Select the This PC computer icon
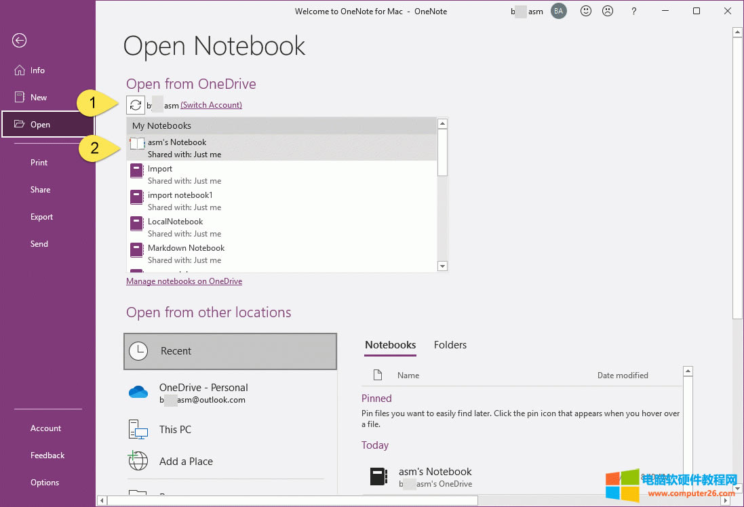744x507 pixels. click(x=138, y=429)
